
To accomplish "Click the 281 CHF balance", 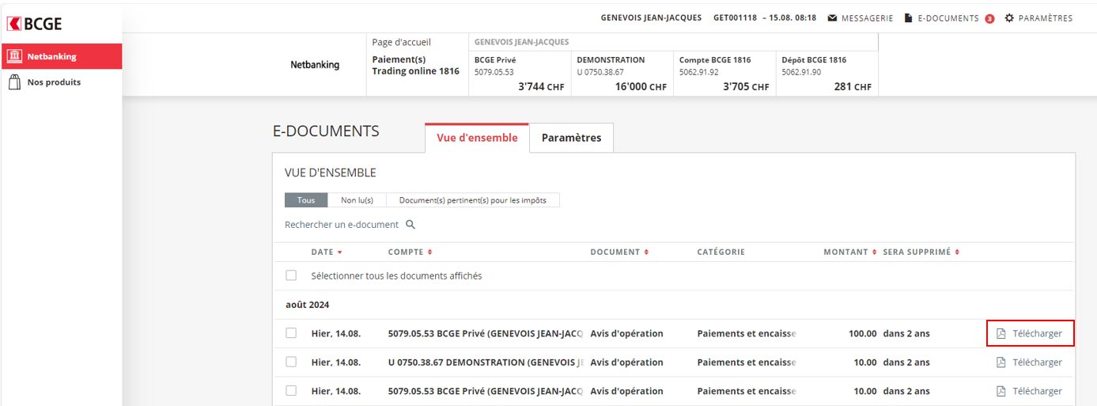I will tap(853, 88).
